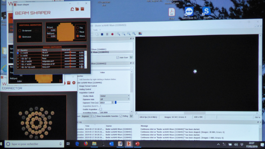Select the Others display option
Screen dimensions: 265x149
[x=78, y=36]
